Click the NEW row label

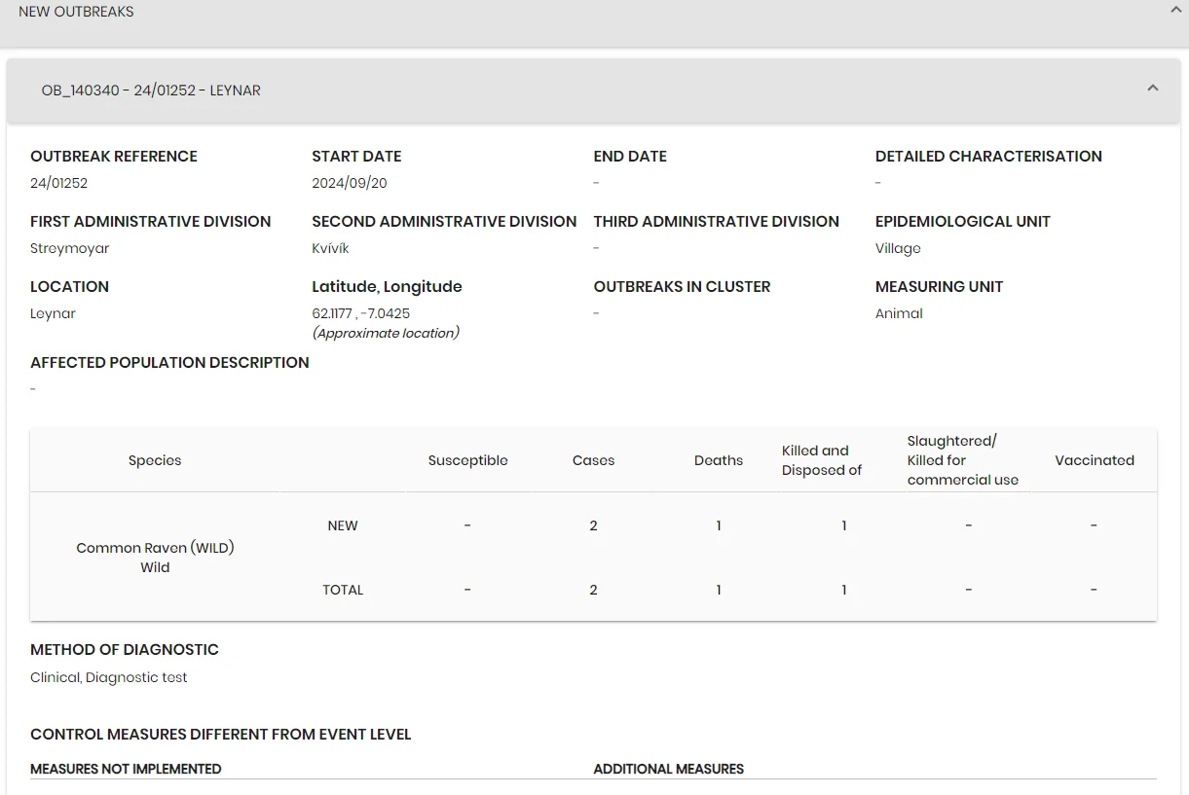point(343,525)
